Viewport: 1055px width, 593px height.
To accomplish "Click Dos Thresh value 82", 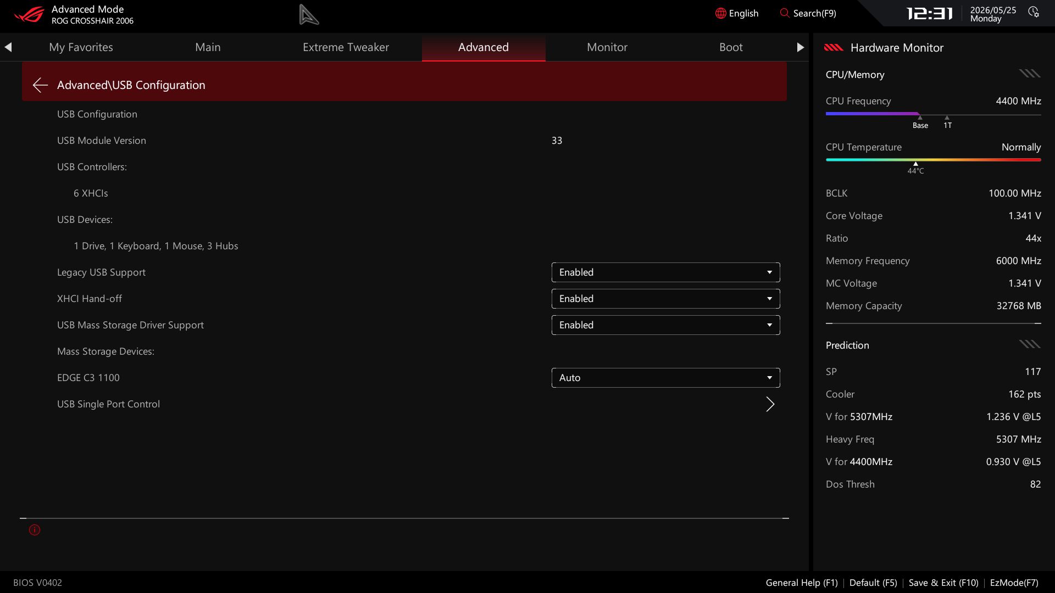I will [x=1035, y=484].
